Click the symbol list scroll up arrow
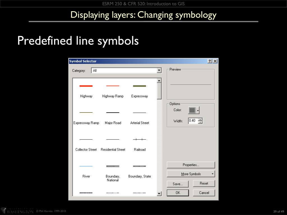287x215 pixels. pos(159,81)
